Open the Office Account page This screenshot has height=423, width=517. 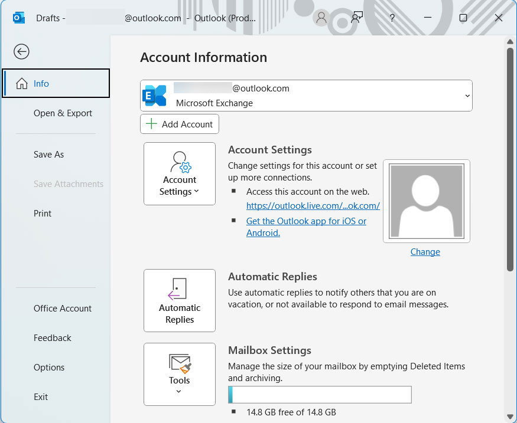(x=63, y=309)
